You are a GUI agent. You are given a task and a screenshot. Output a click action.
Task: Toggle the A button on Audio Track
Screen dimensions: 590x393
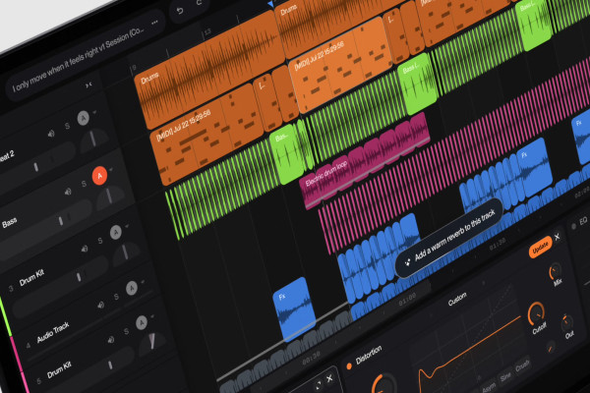click(x=132, y=289)
